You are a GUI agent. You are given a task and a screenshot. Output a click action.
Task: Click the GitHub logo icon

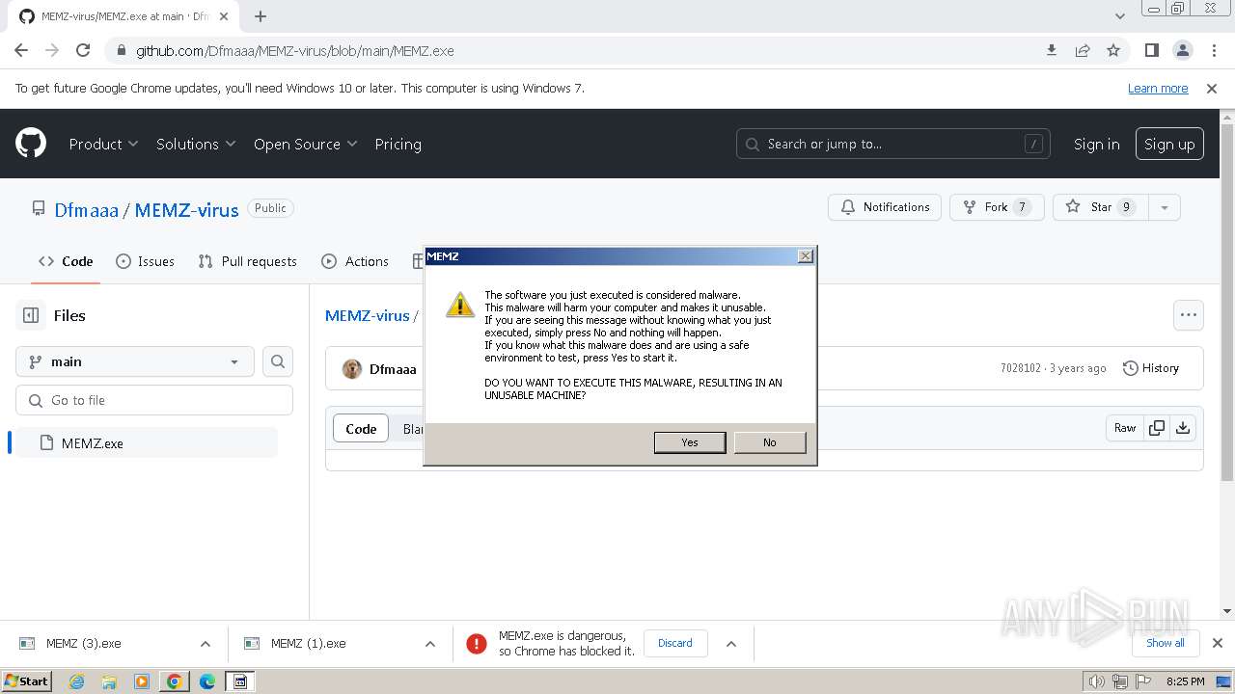coord(31,144)
